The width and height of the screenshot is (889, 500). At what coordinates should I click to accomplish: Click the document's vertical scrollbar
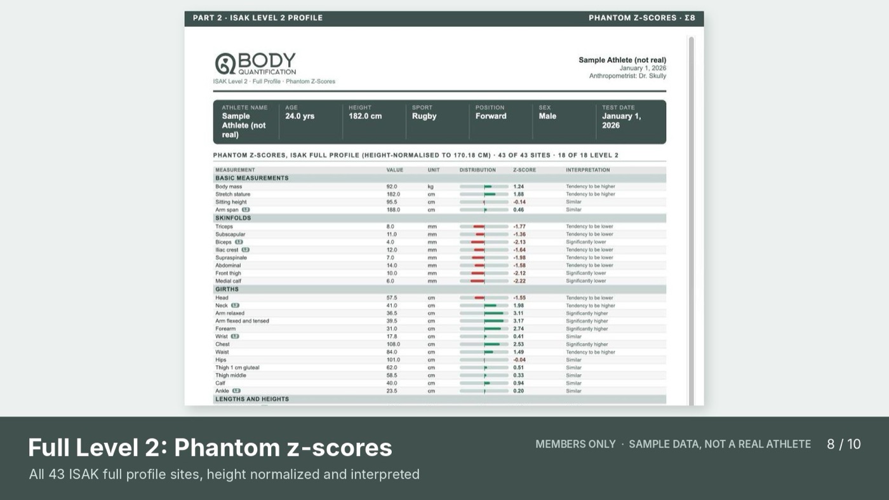tap(691, 220)
